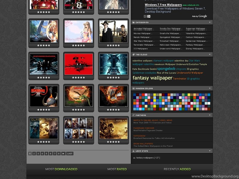Open Animated Wallpaper category
This screenshot has width=239, height=179.
[x=144, y=29]
